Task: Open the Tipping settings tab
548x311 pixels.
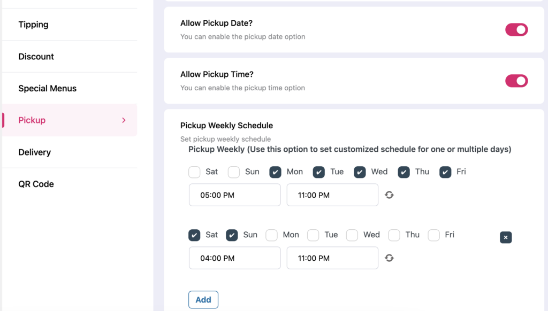Action: pyautogui.click(x=33, y=25)
